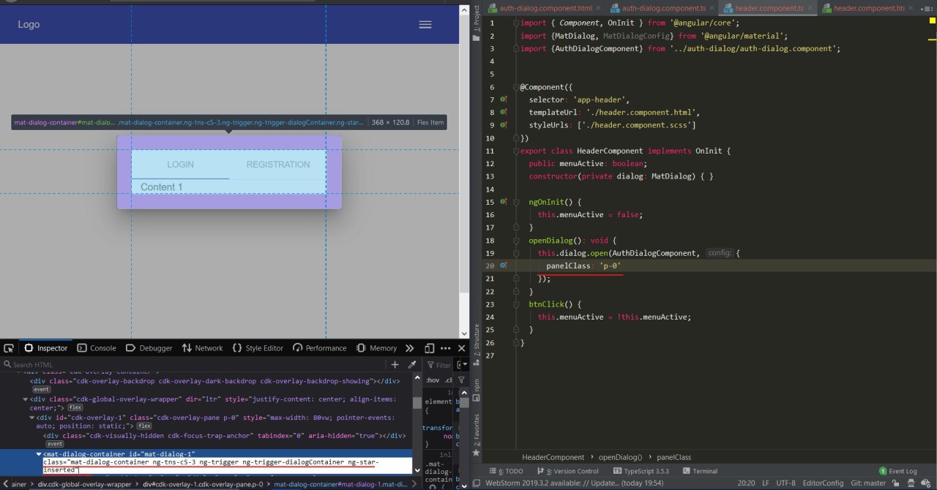The image size is (937, 490).
Task: Click gutter icon on styleUrls line 9
Action: click(503, 125)
